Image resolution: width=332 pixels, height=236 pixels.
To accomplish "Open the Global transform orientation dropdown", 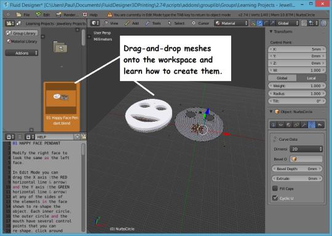I will click(287, 23).
